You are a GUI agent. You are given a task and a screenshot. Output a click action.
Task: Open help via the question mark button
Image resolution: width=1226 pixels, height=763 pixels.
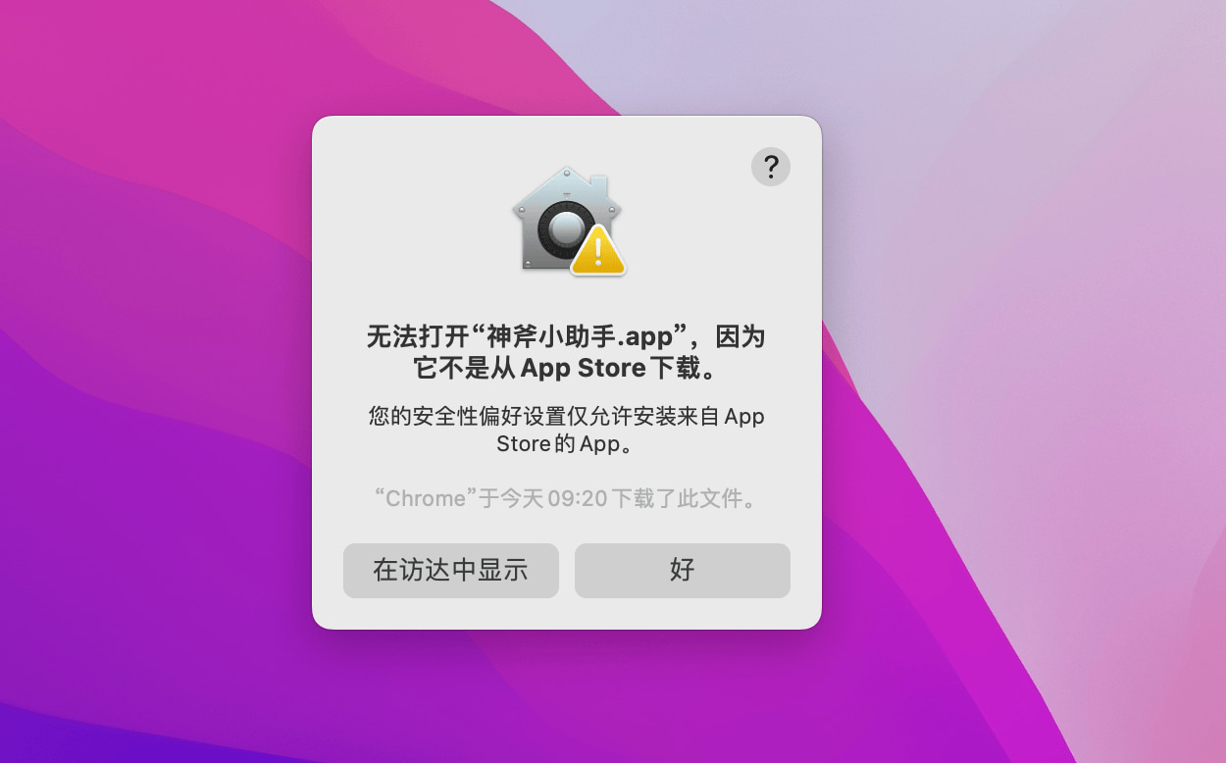[771, 167]
